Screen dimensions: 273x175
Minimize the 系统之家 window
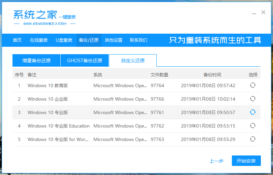pyautogui.click(x=254, y=13)
